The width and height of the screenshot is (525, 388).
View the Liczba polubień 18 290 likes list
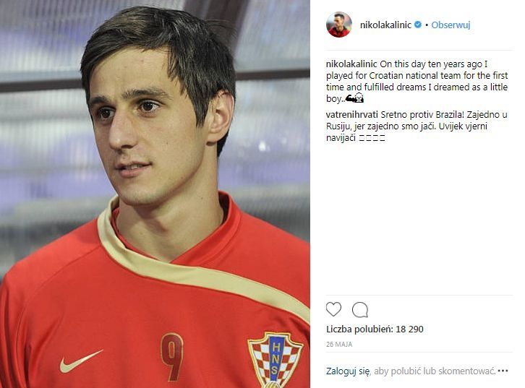375,329
